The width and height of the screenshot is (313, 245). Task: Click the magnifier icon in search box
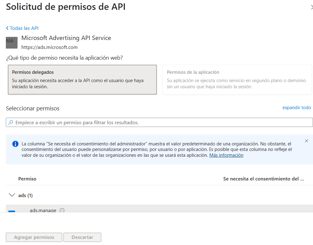pos(11,122)
